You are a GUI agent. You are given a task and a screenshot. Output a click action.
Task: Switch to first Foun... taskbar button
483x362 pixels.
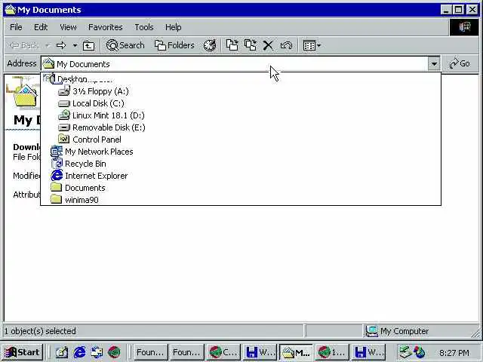click(x=151, y=352)
